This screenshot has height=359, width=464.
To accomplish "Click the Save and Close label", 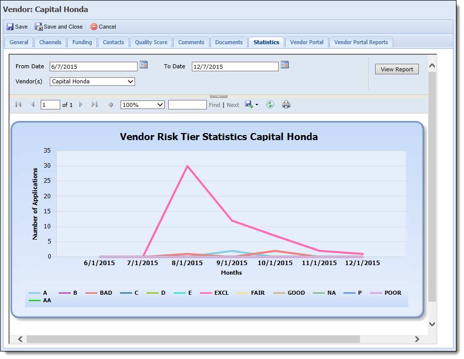I will [63, 27].
